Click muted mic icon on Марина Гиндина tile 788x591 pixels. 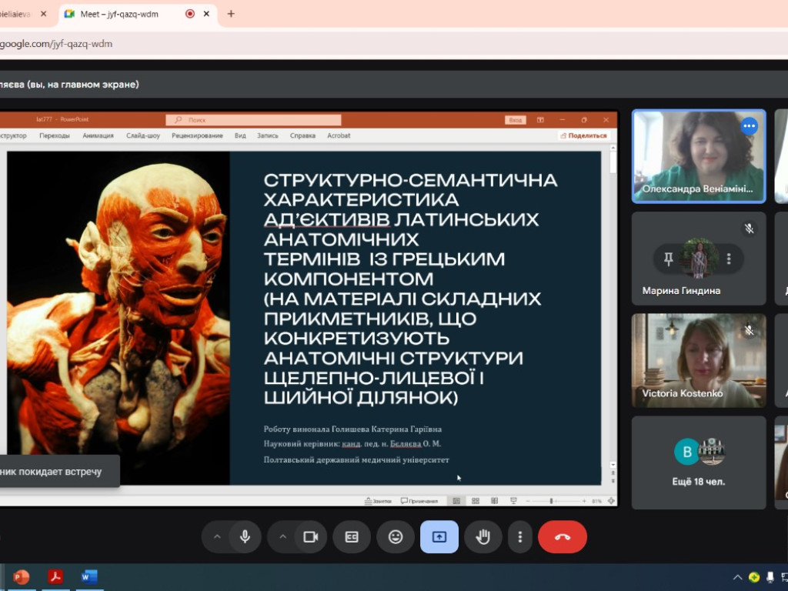tap(749, 229)
